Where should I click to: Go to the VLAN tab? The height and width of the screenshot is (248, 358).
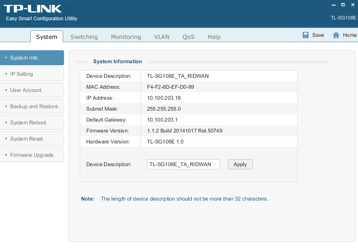tap(162, 37)
